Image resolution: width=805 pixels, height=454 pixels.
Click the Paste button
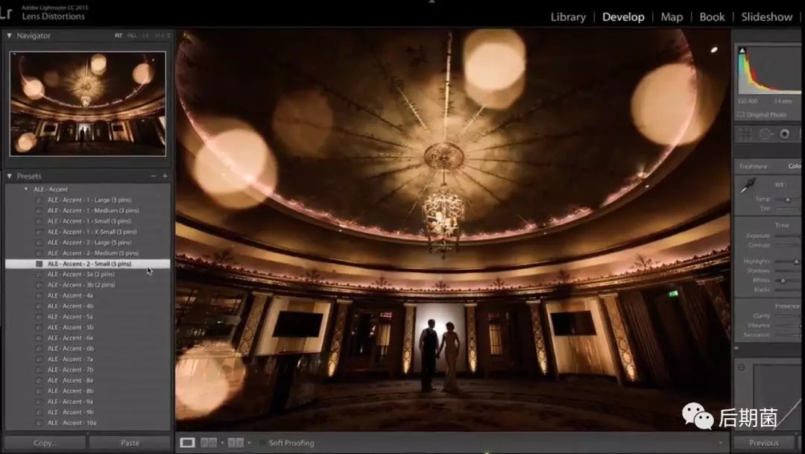(x=130, y=443)
